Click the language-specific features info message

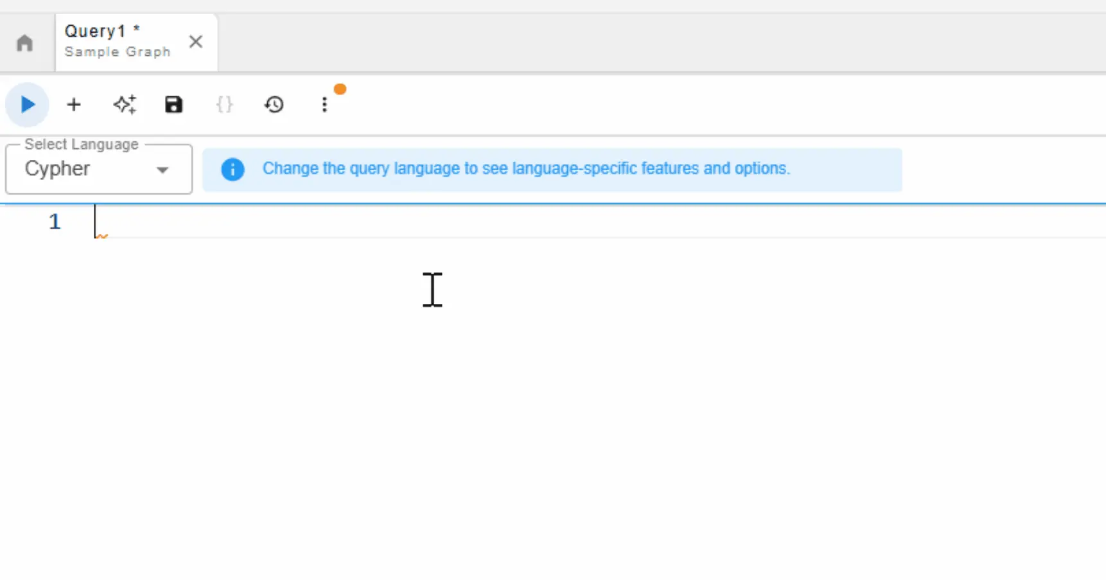click(x=526, y=169)
